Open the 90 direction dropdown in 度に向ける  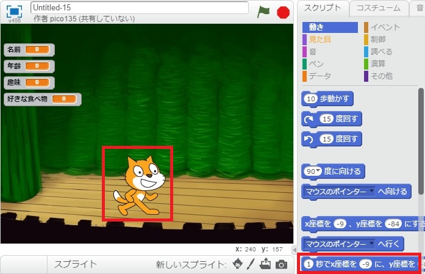pyautogui.click(x=318, y=171)
